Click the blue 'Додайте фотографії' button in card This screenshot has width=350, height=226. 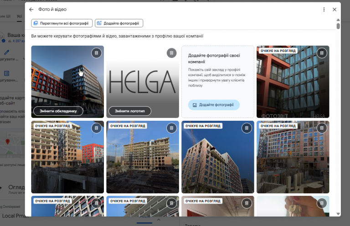(214, 105)
